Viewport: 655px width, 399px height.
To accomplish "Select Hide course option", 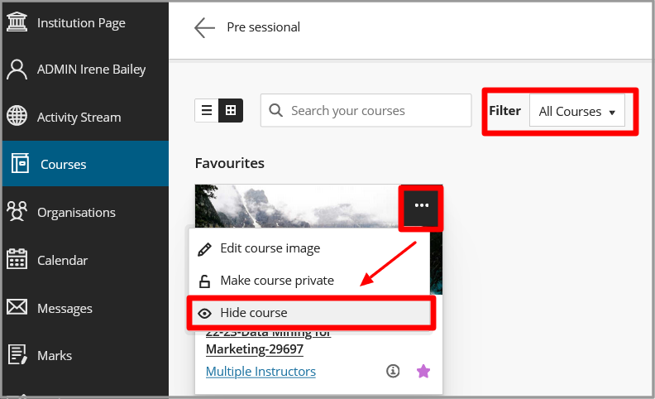I will pyautogui.click(x=253, y=313).
